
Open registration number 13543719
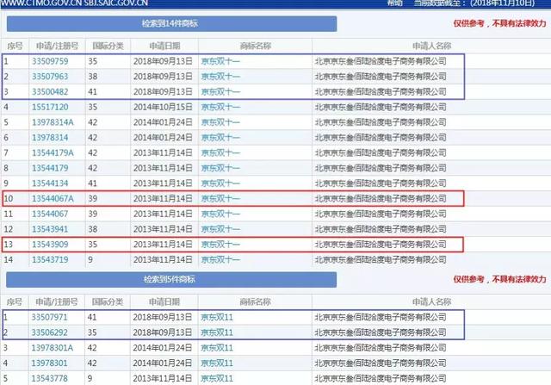pos(50,259)
